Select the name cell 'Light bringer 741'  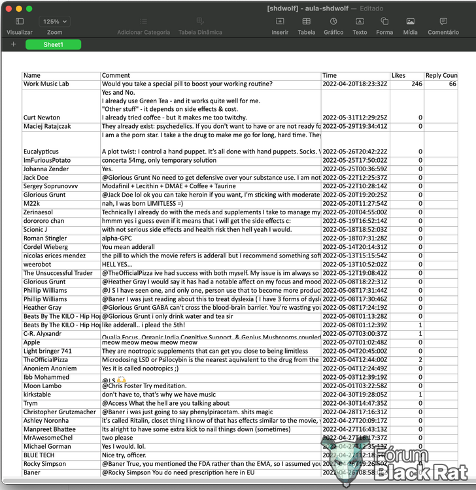point(61,351)
